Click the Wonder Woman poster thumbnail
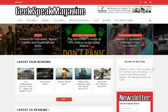The width and height of the screenshot is (168, 112). pyautogui.click(x=64, y=74)
